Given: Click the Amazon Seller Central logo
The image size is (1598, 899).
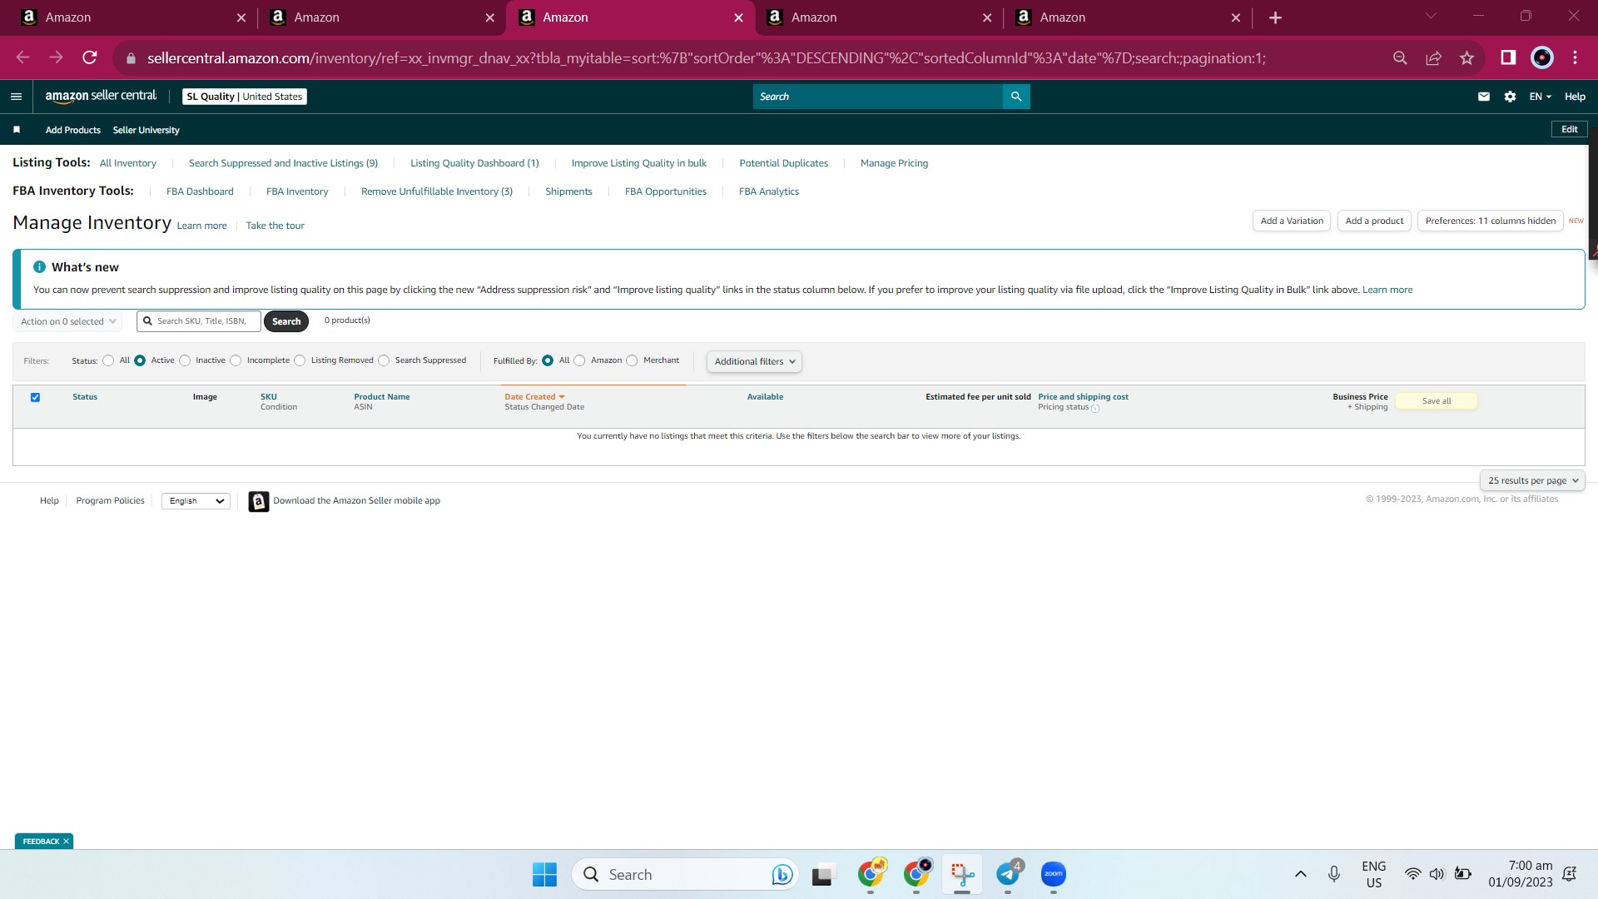Looking at the screenshot, I should pos(101,96).
